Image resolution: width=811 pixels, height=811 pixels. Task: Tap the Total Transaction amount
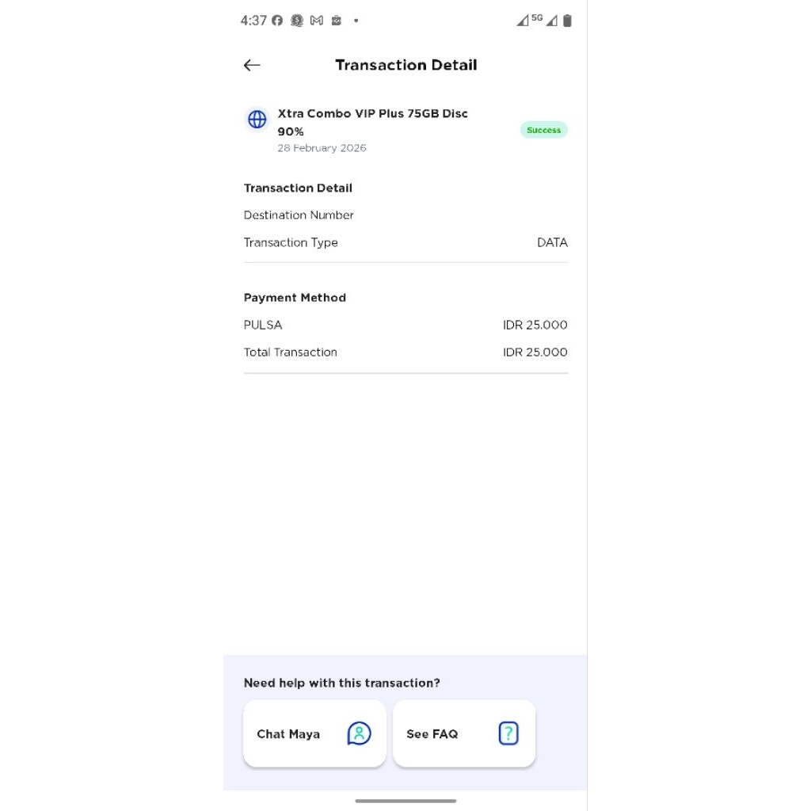535,352
